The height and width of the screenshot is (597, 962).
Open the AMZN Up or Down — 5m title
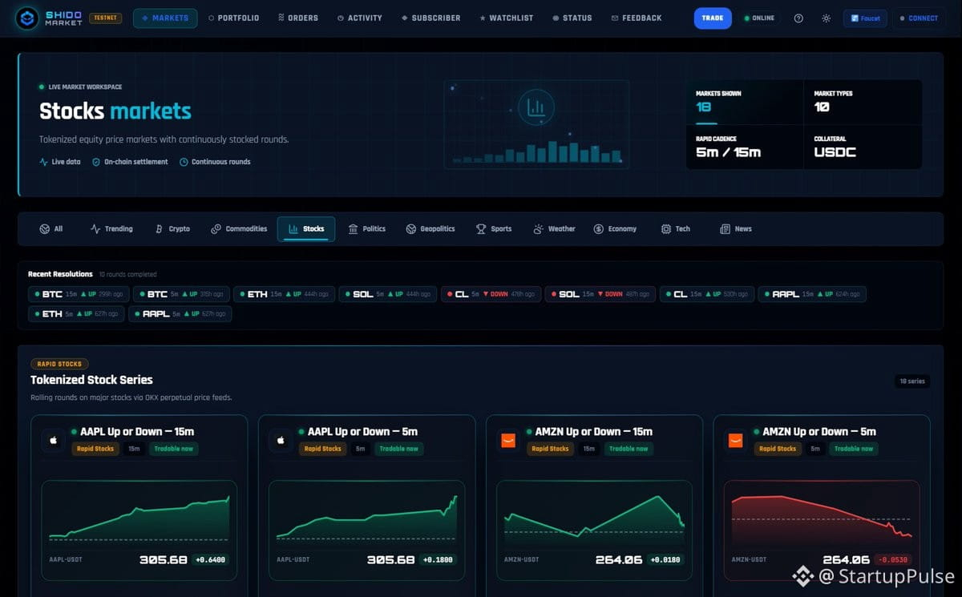tap(819, 432)
